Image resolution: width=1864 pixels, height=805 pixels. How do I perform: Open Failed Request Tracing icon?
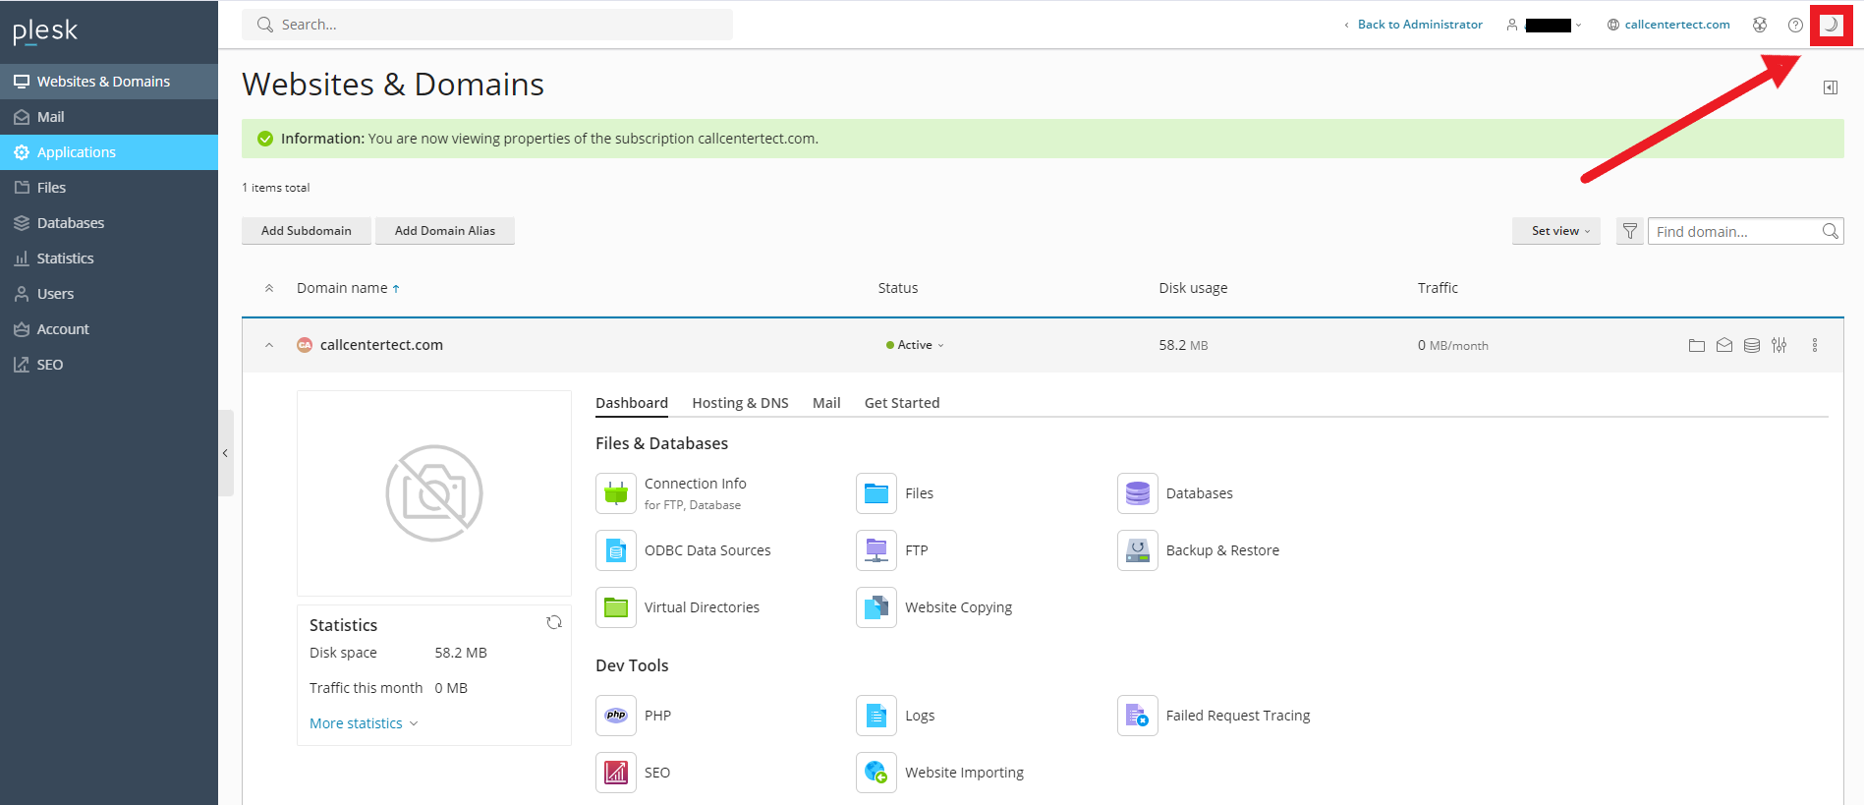[1137, 716]
